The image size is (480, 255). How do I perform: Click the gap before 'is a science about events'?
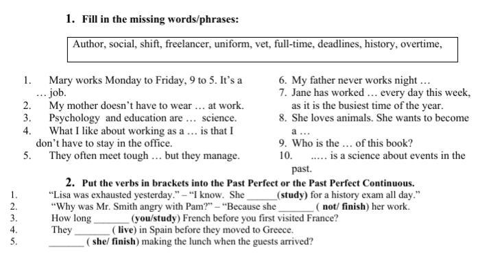(319, 156)
